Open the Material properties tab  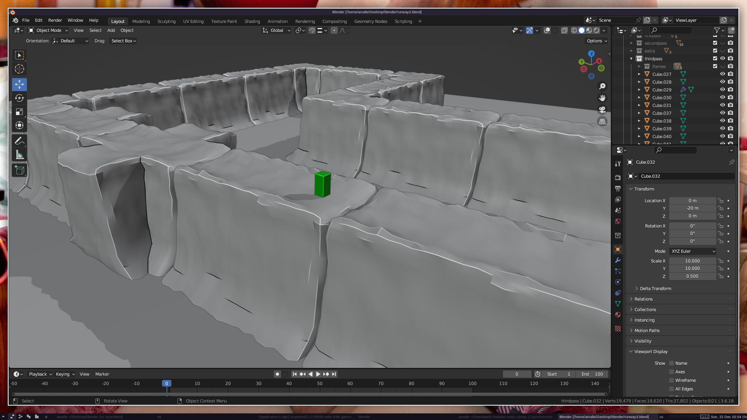[x=618, y=314]
